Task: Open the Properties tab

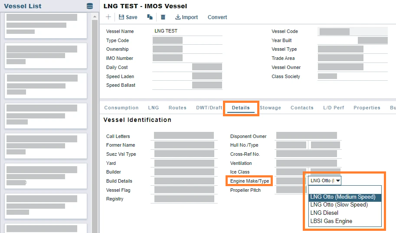Action: point(367,108)
